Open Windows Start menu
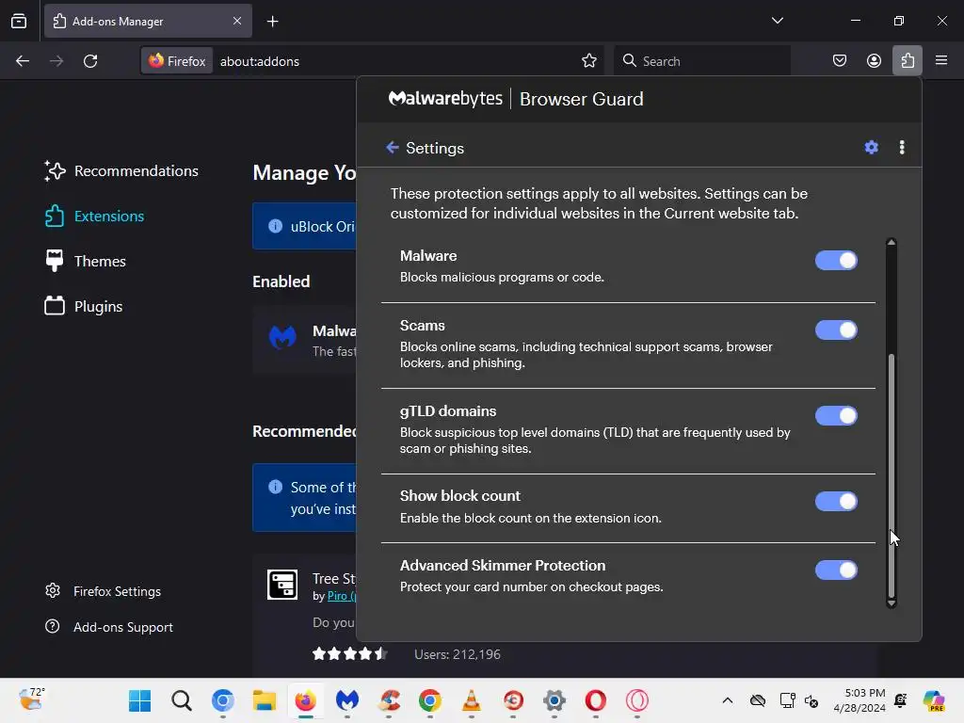This screenshot has height=723, width=964. [x=140, y=700]
